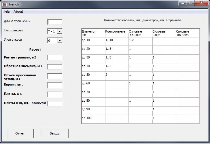Click the Отчет button
The height and width of the screenshot is (144, 210).
pyautogui.click(x=20, y=133)
